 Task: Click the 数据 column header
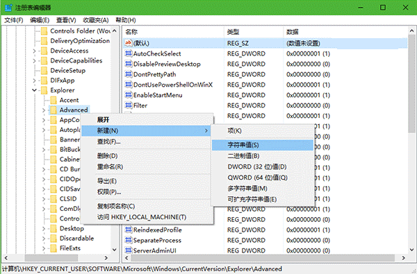345,32
